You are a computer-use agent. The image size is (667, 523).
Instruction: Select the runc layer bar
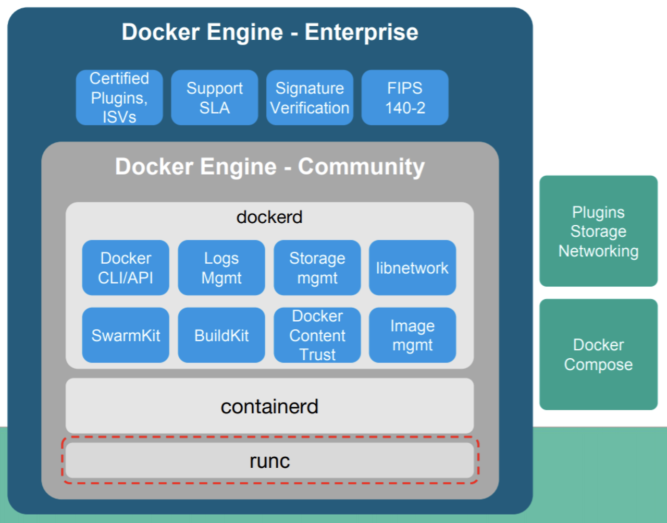click(269, 460)
